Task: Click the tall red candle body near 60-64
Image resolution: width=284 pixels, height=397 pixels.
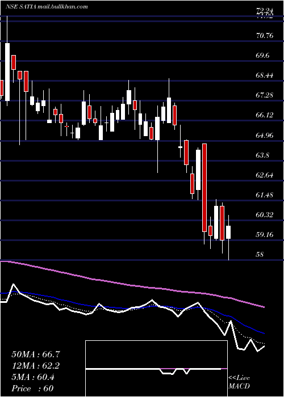Action: click(204, 188)
